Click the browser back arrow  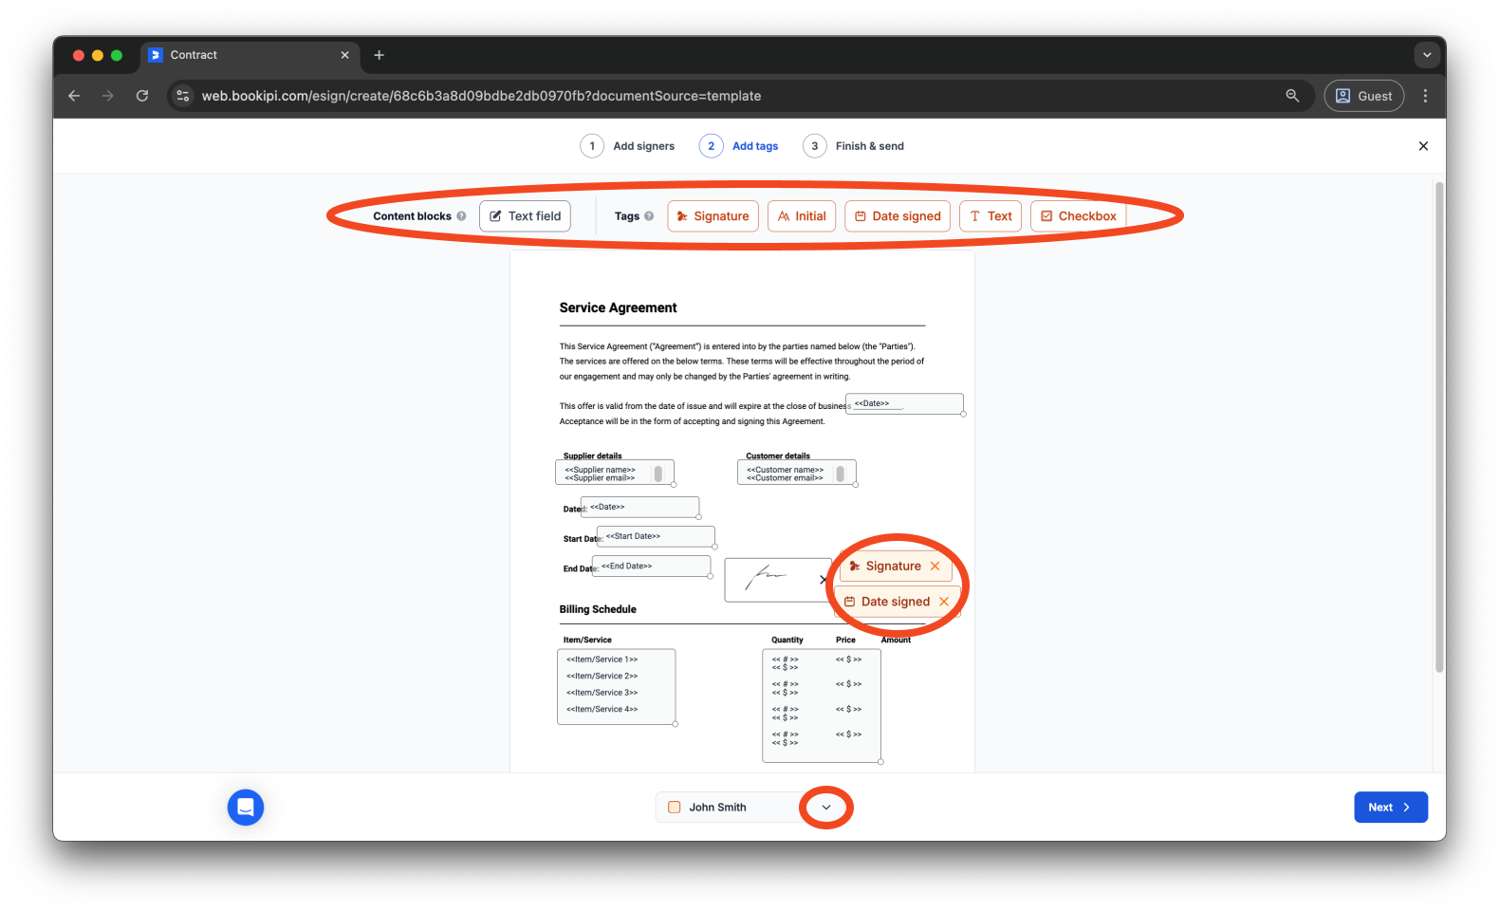74,96
